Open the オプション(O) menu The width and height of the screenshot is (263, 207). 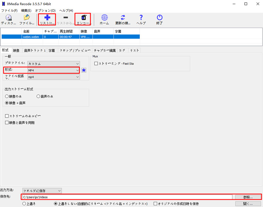45,11
